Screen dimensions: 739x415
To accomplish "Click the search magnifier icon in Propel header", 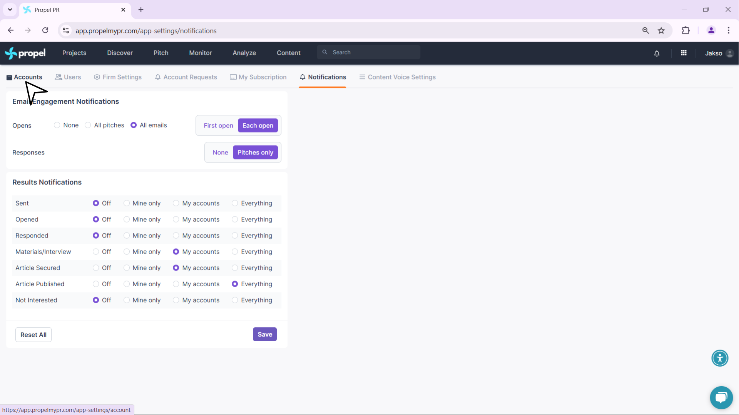I will (325, 52).
